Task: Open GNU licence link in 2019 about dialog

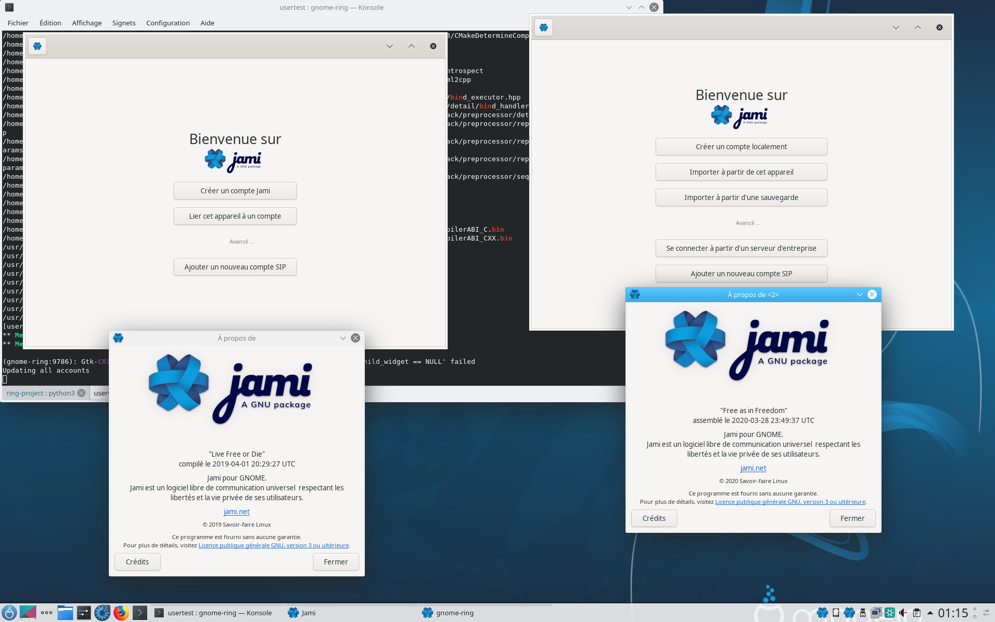Action: coord(274,545)
